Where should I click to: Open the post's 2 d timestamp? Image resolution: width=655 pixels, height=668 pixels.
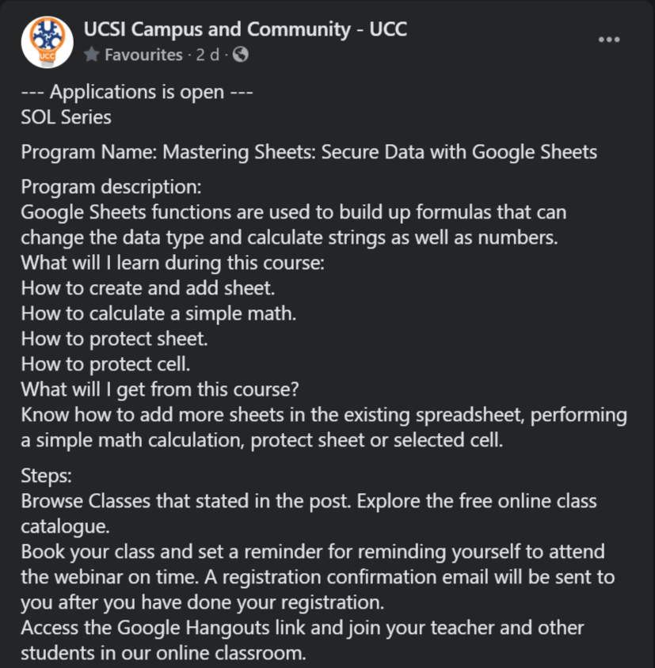tap(208, 55)
